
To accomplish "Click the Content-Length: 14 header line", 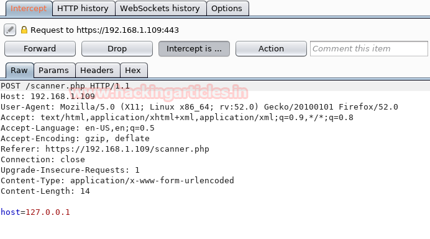I will (45, 191).
